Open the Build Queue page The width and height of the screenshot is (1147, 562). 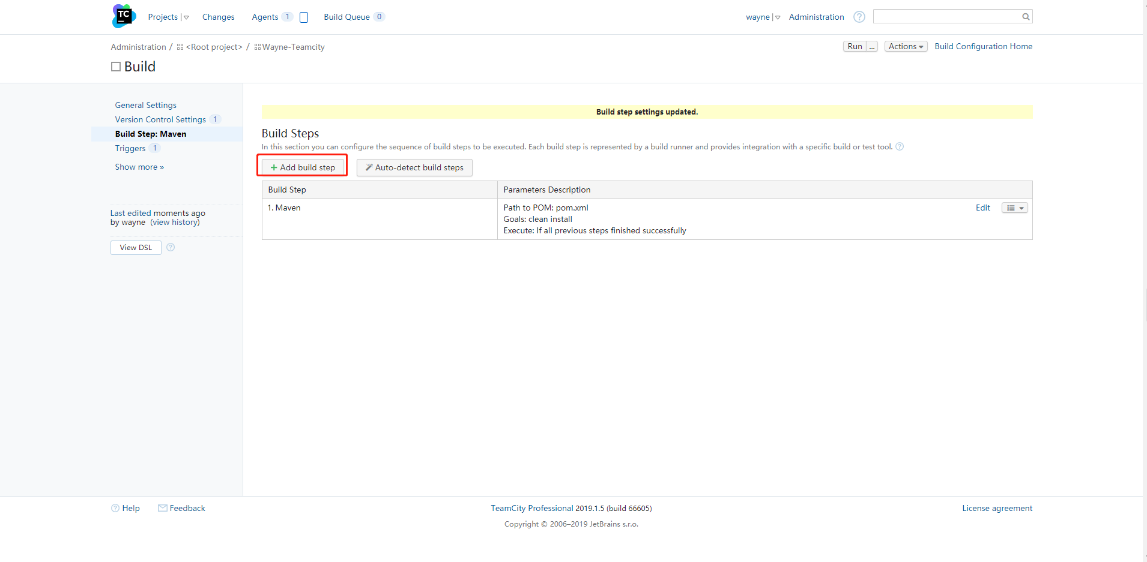coord(347,17)
